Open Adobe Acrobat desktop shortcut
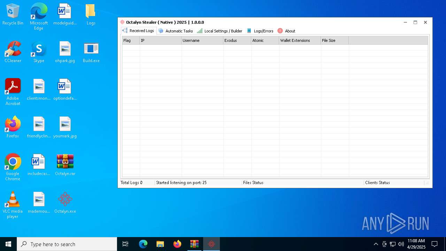 click(x=13, y=92)
